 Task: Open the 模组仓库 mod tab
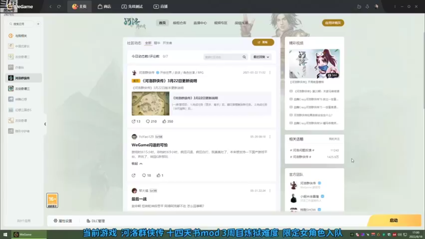pos(180,23)
